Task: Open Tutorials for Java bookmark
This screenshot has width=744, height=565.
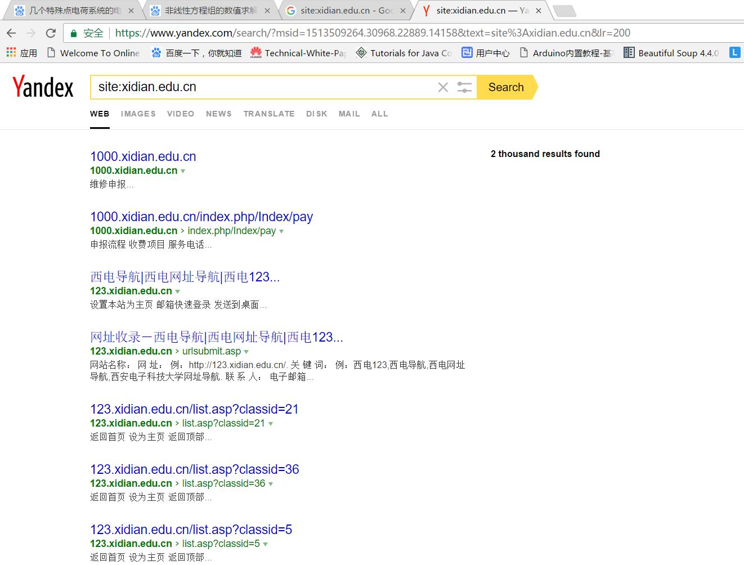Action: coord(404,53)
